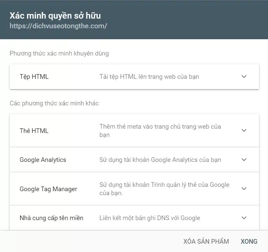The image size is (268, 252).
Task: Click "Các phương thức xác minh khác" heading
Action: (54, 103)
